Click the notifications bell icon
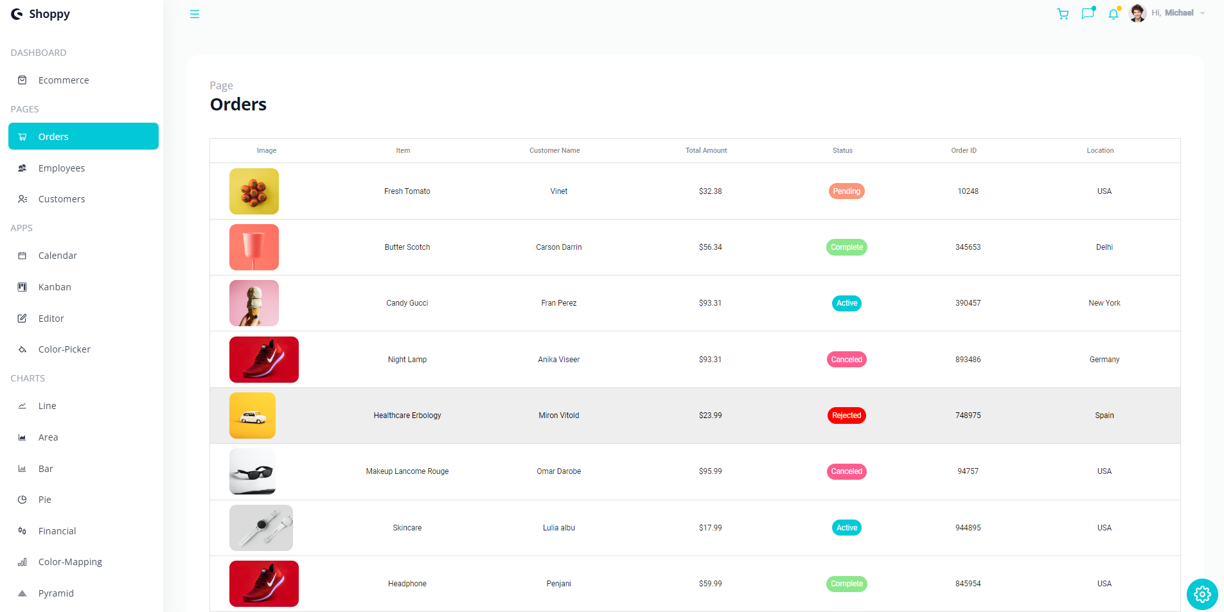The image size is (1224, 612). point(1113,13)
